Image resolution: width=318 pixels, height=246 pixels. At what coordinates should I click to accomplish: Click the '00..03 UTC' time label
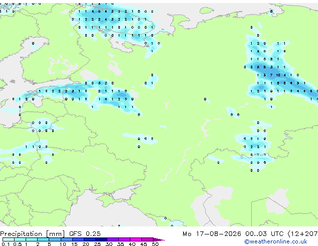click(264, 233)
